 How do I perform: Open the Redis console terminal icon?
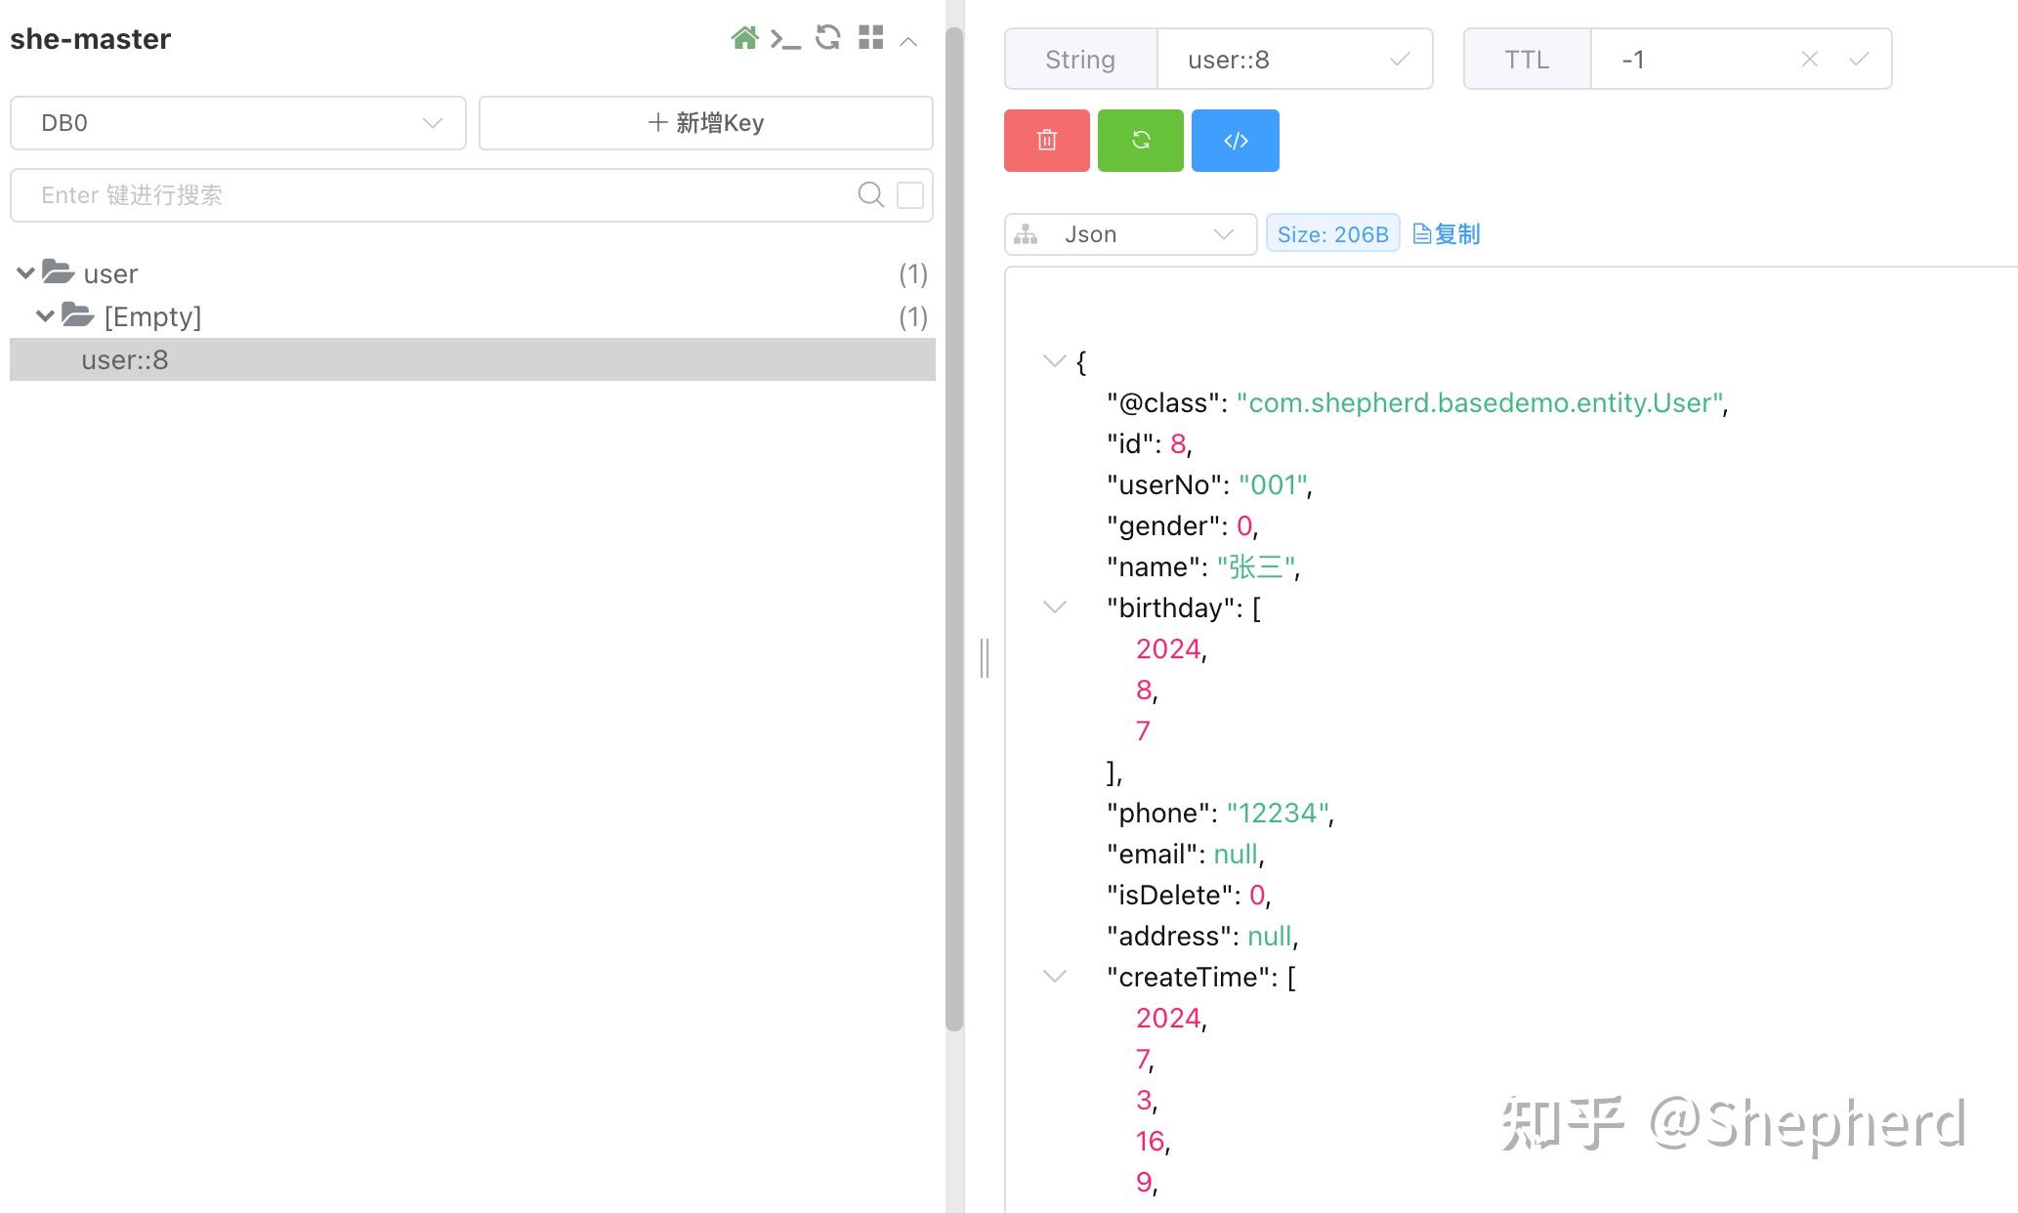pyautogui.click(x=786, y=38)
